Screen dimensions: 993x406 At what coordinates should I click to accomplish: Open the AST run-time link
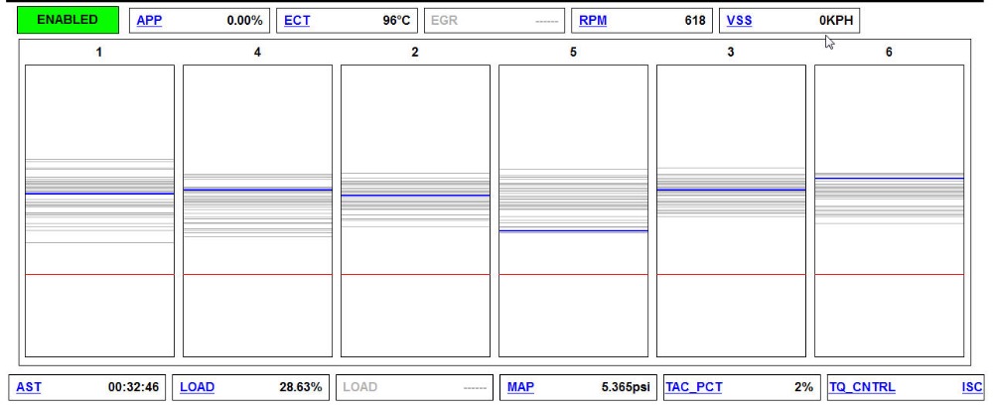click(29, 387)
